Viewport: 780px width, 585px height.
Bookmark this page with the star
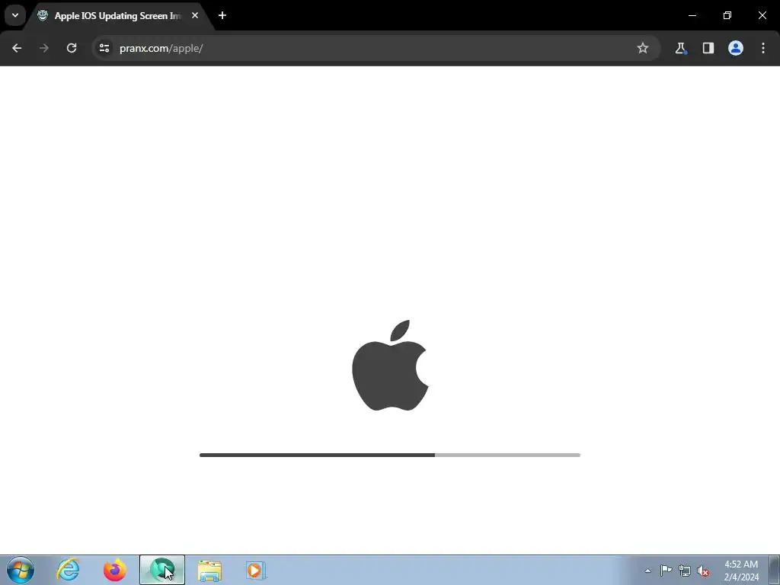pos(643,48)
